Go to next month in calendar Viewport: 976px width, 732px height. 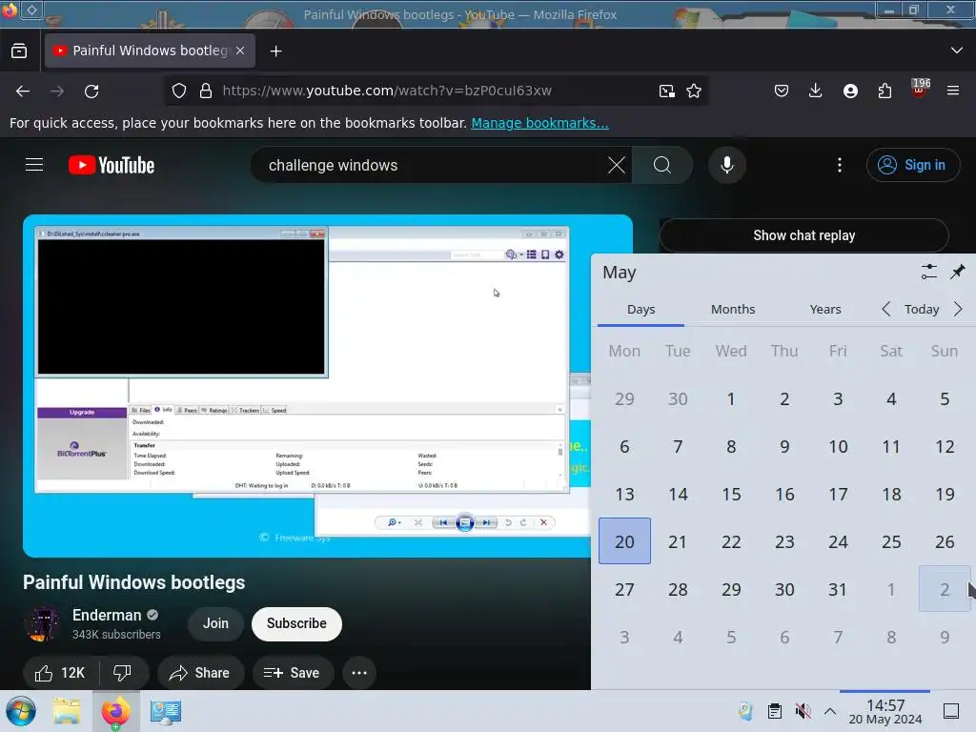click(x=958, y=310)
